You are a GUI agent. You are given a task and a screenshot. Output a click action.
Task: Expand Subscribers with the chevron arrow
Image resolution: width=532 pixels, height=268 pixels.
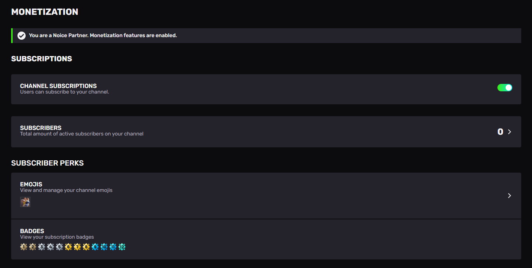coord(509,132)
